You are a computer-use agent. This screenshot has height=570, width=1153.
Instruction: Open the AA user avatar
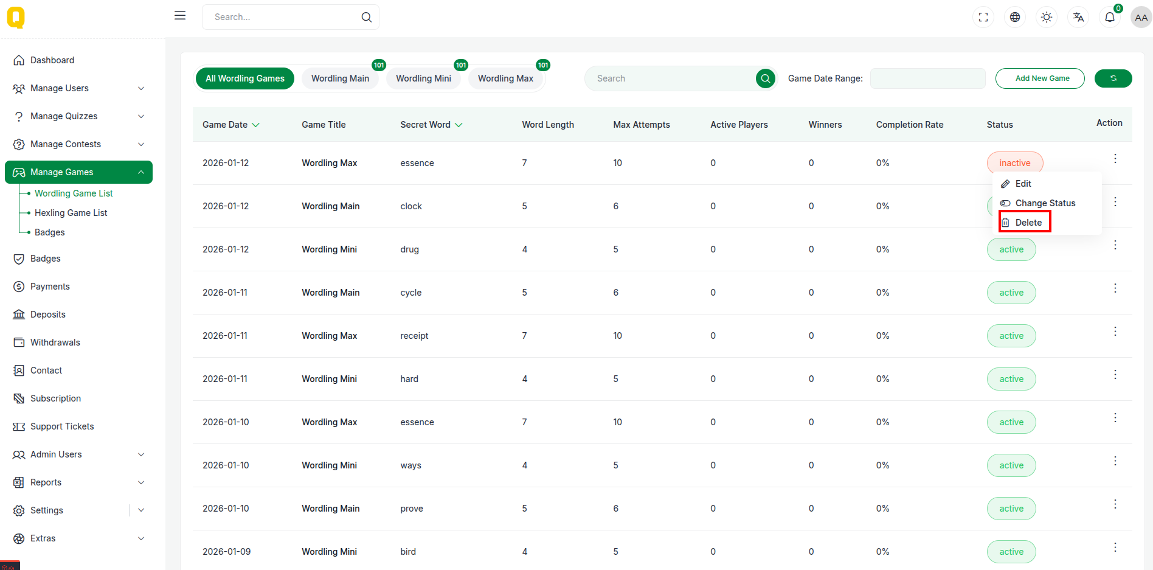[x=1141, y=17]
